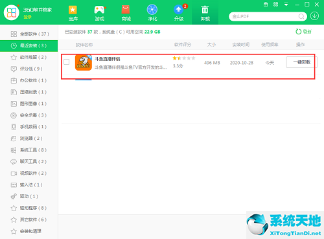Select 压缩刻录 (1) category

pos(29,92)
